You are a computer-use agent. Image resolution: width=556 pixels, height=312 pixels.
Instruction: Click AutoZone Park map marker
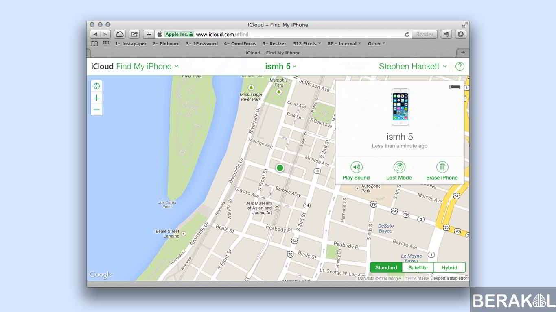[x=357, y=188]
